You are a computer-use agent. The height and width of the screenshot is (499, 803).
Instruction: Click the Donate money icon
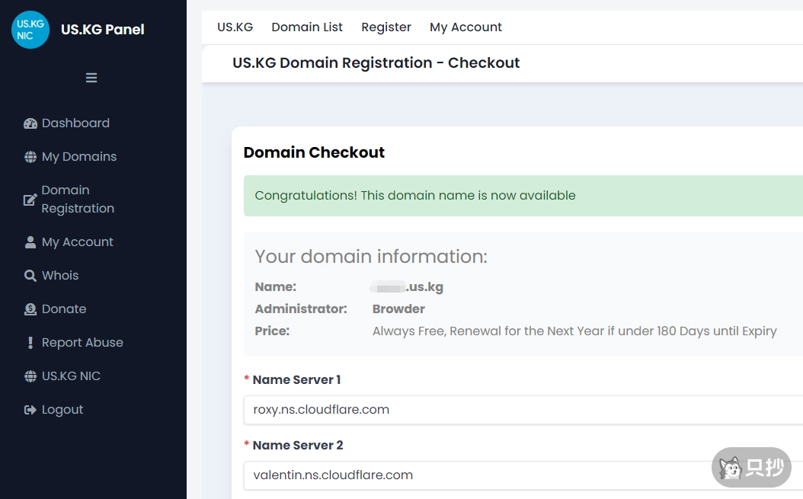pos(30,309)
